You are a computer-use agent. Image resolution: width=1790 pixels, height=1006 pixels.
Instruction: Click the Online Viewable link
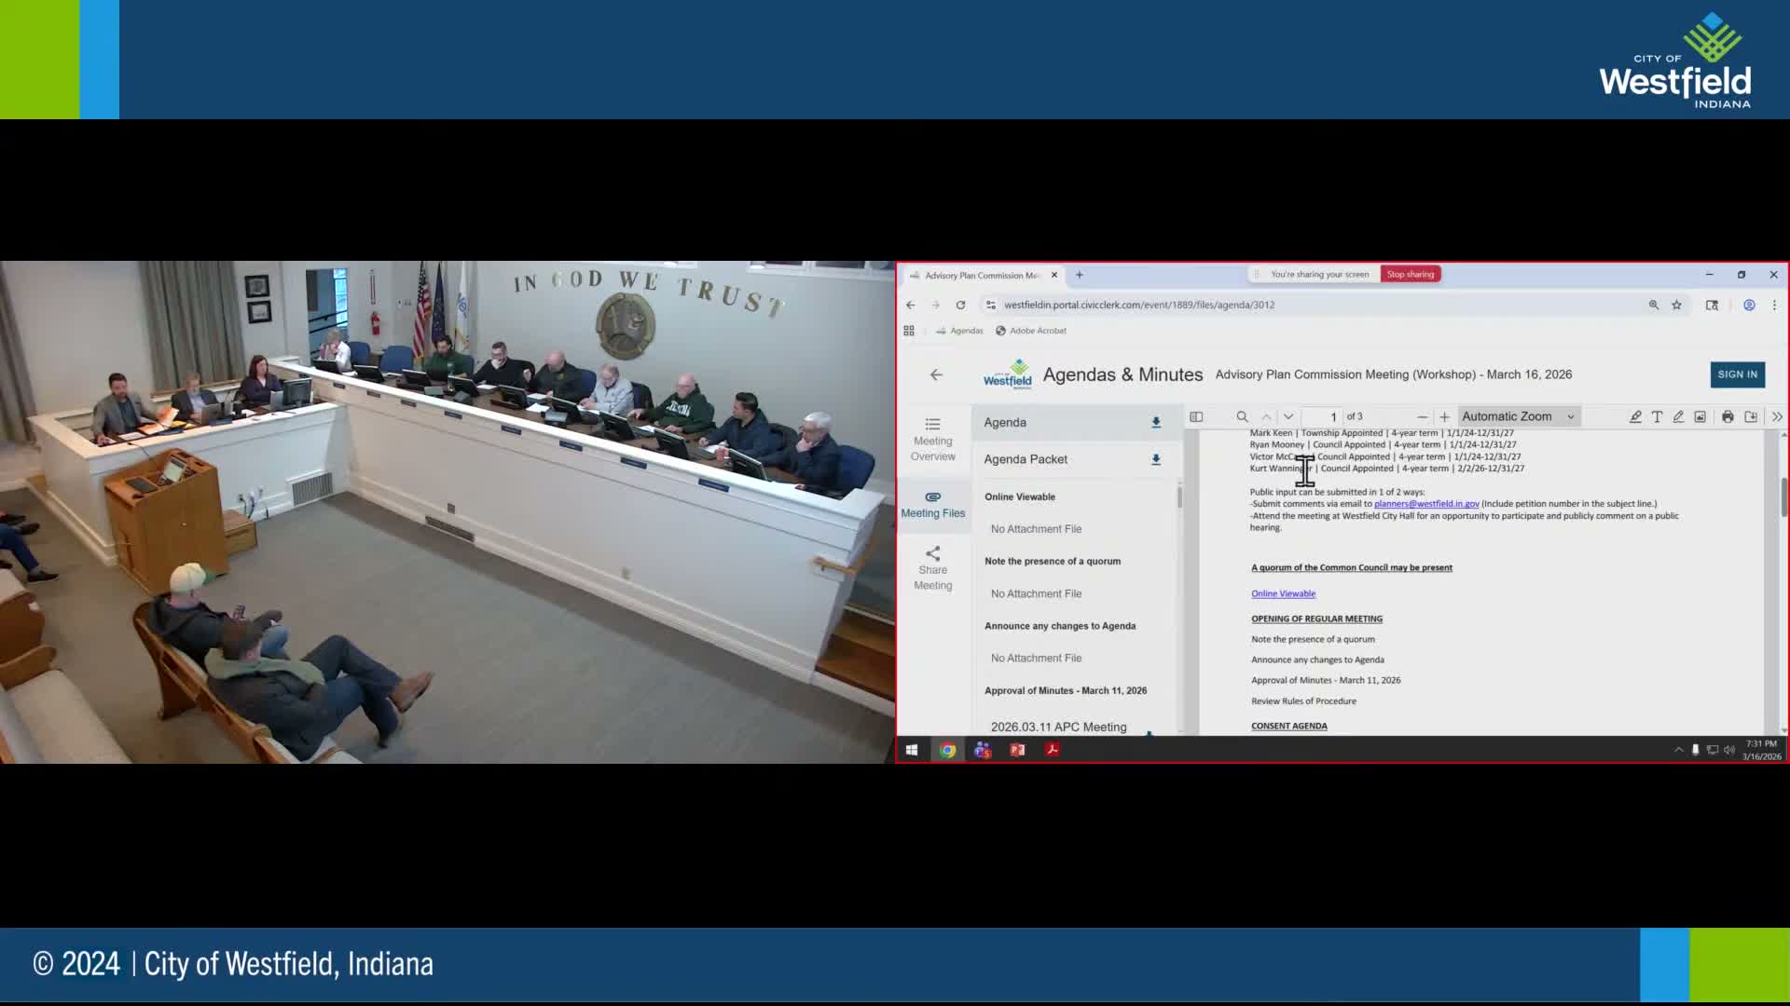(x=1283, y=593)
